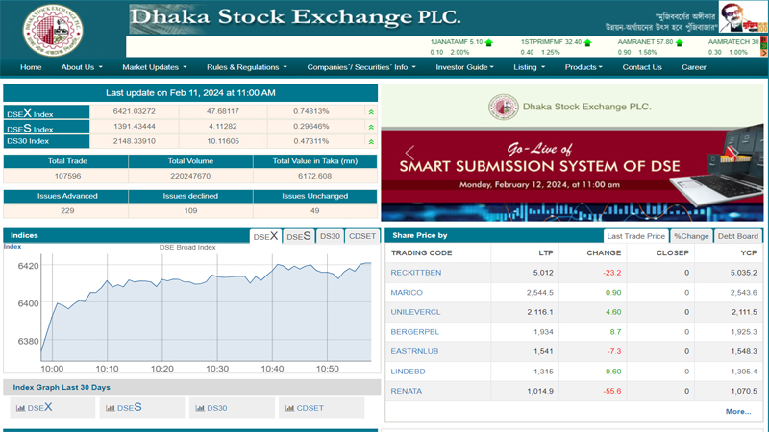
Task: Switch to the DS30 indices chart tab
Action: [x=330, y=236]
